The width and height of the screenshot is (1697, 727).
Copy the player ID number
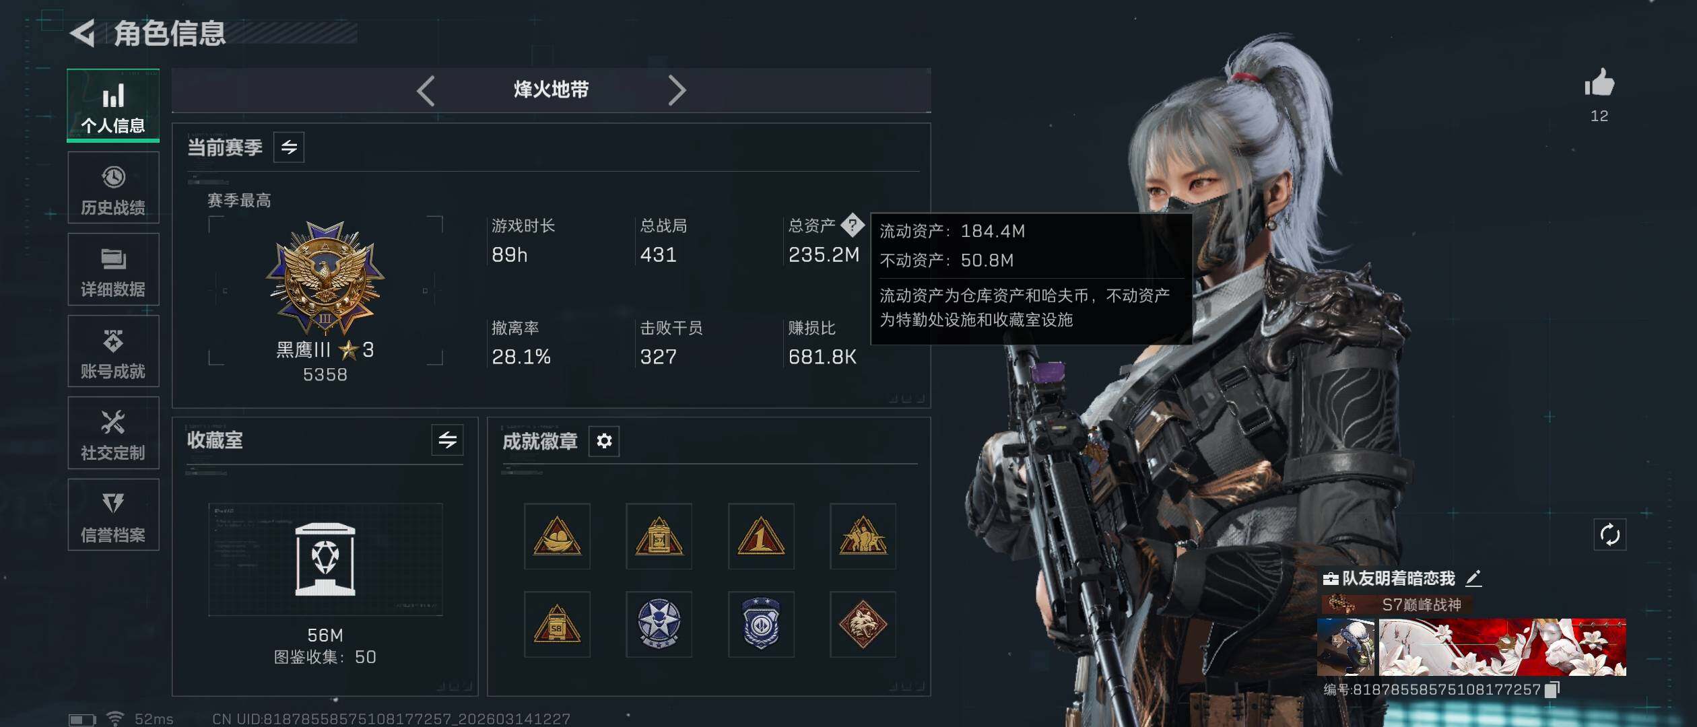(1552, 689)
